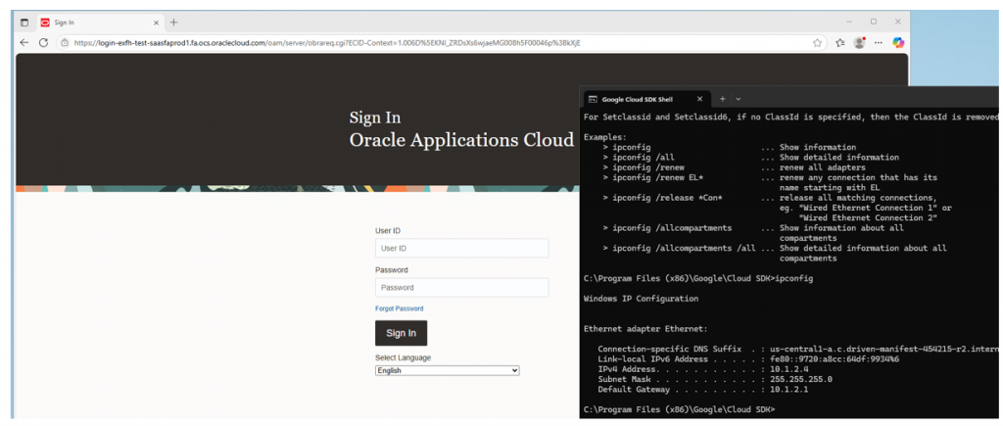Close the Google Cloud SDK Shell tab
This screenshot has height=426, width=1003.
698,99
